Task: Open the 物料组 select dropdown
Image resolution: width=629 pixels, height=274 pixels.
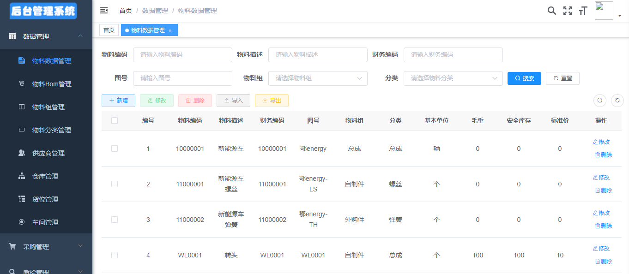Action: point(318,78)
